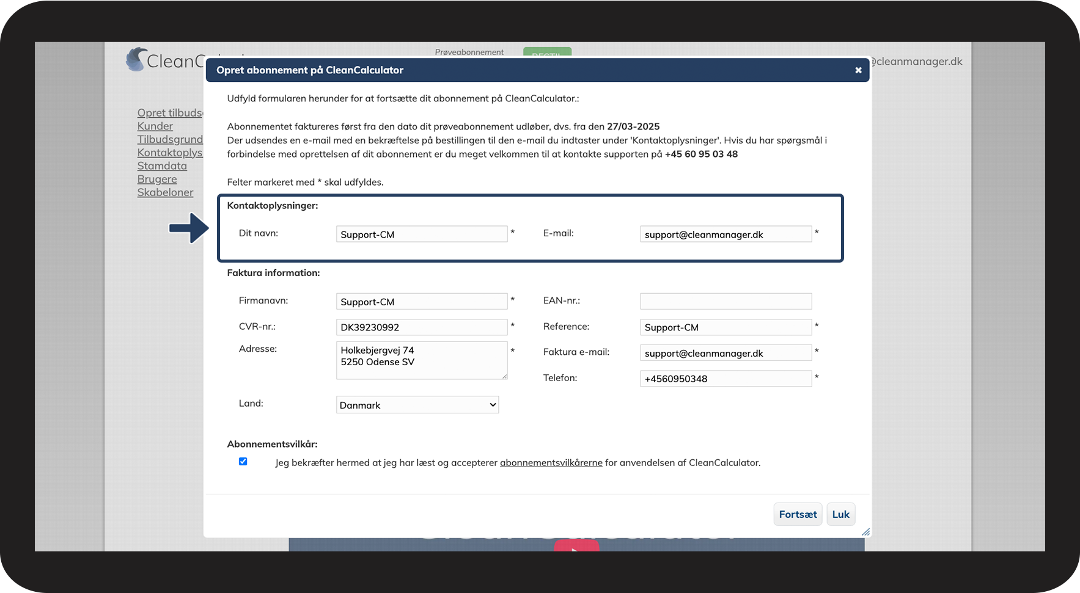Click the contact E-mail input field

click(x=726, y=234)
